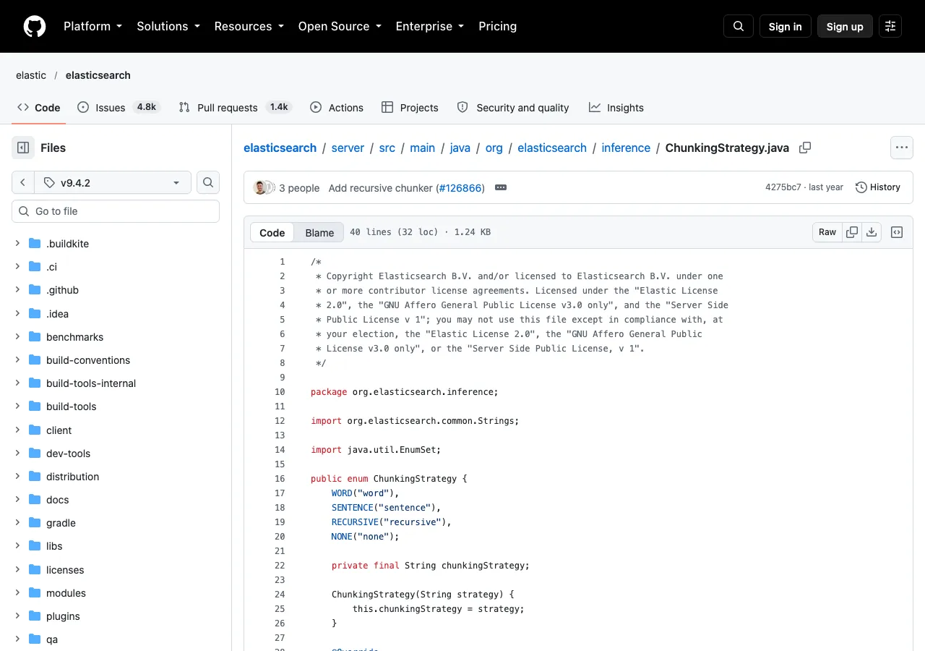Expand the Platform menu
Viewport: 925px width, 651px height.
click(92, 26)
